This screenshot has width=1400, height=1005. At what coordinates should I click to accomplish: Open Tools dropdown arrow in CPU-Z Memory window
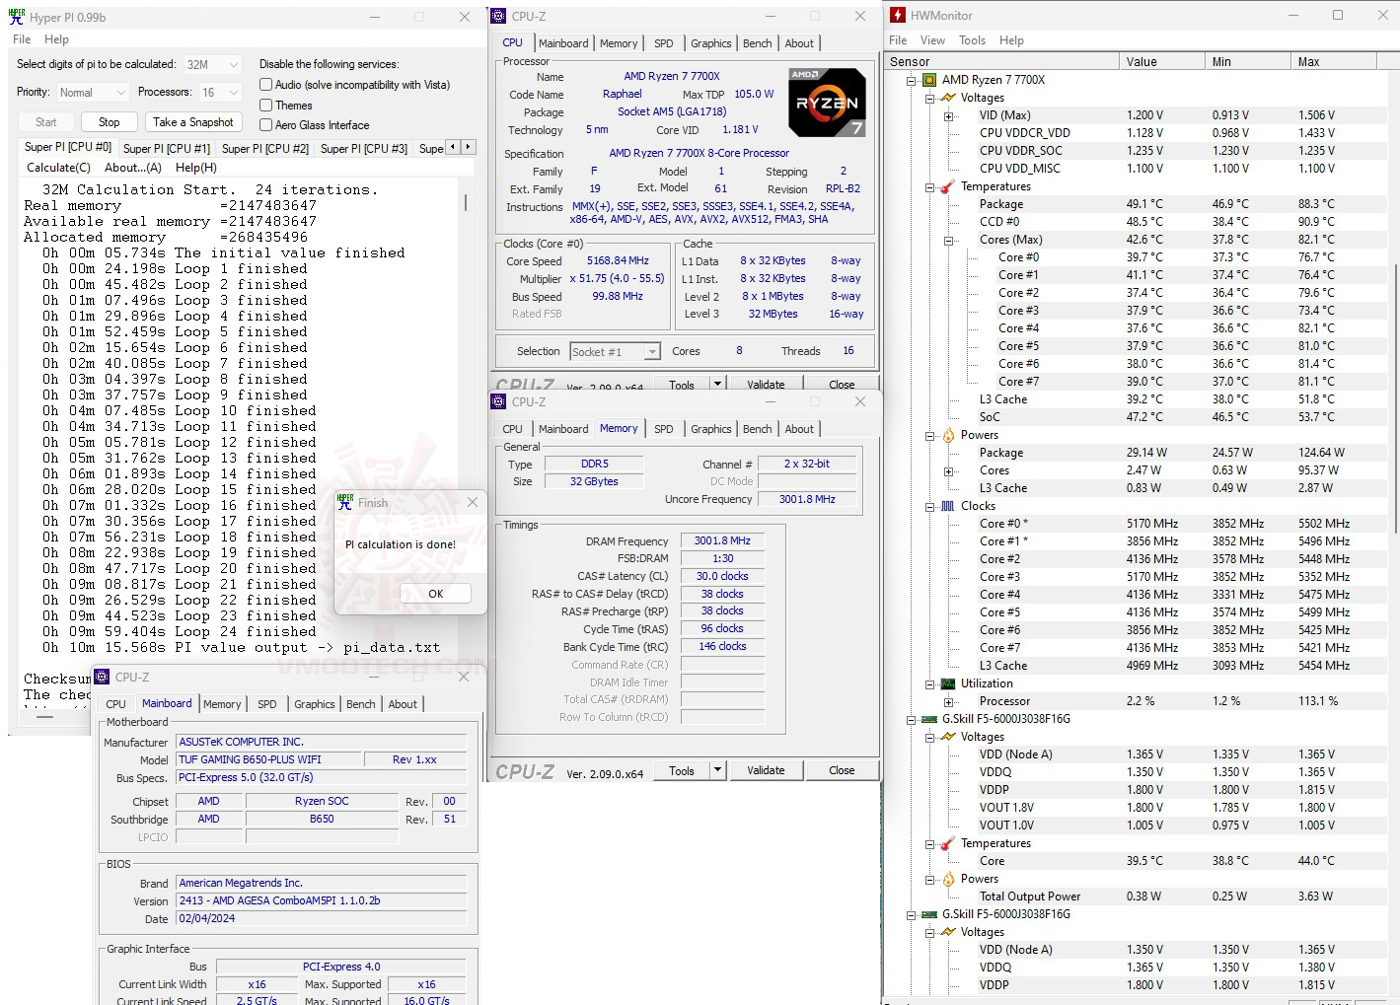(717, 770)
